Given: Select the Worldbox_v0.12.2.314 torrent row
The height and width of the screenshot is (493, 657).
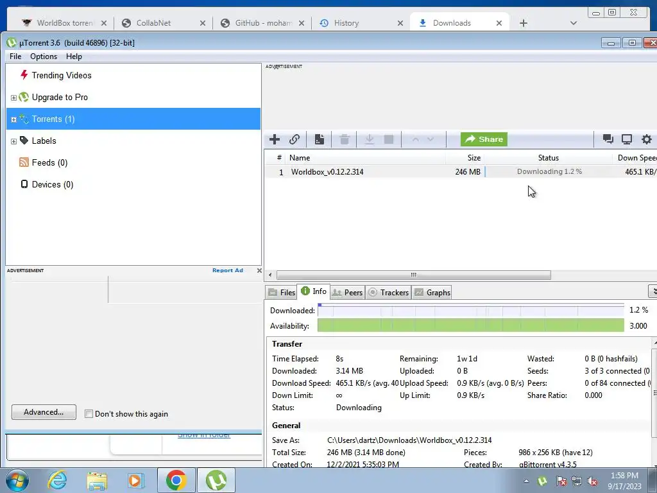Looking at the screenshot, I should (461, 172).
